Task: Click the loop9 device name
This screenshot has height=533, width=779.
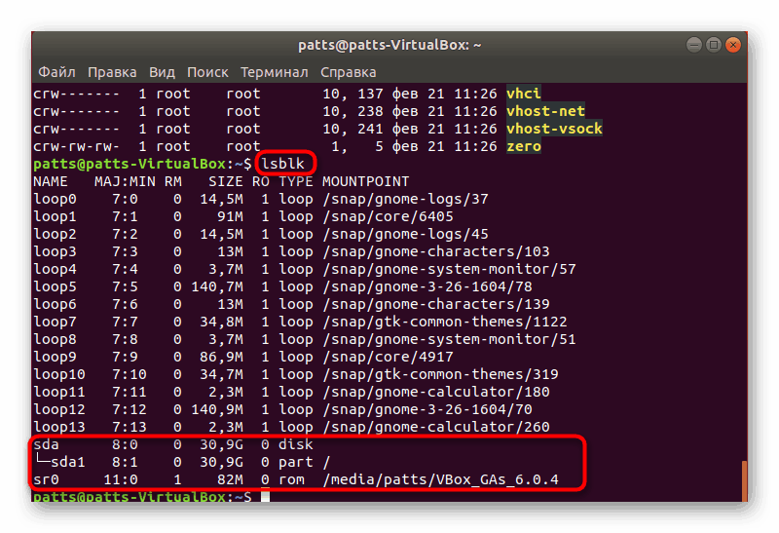Action: coord(55,357)
